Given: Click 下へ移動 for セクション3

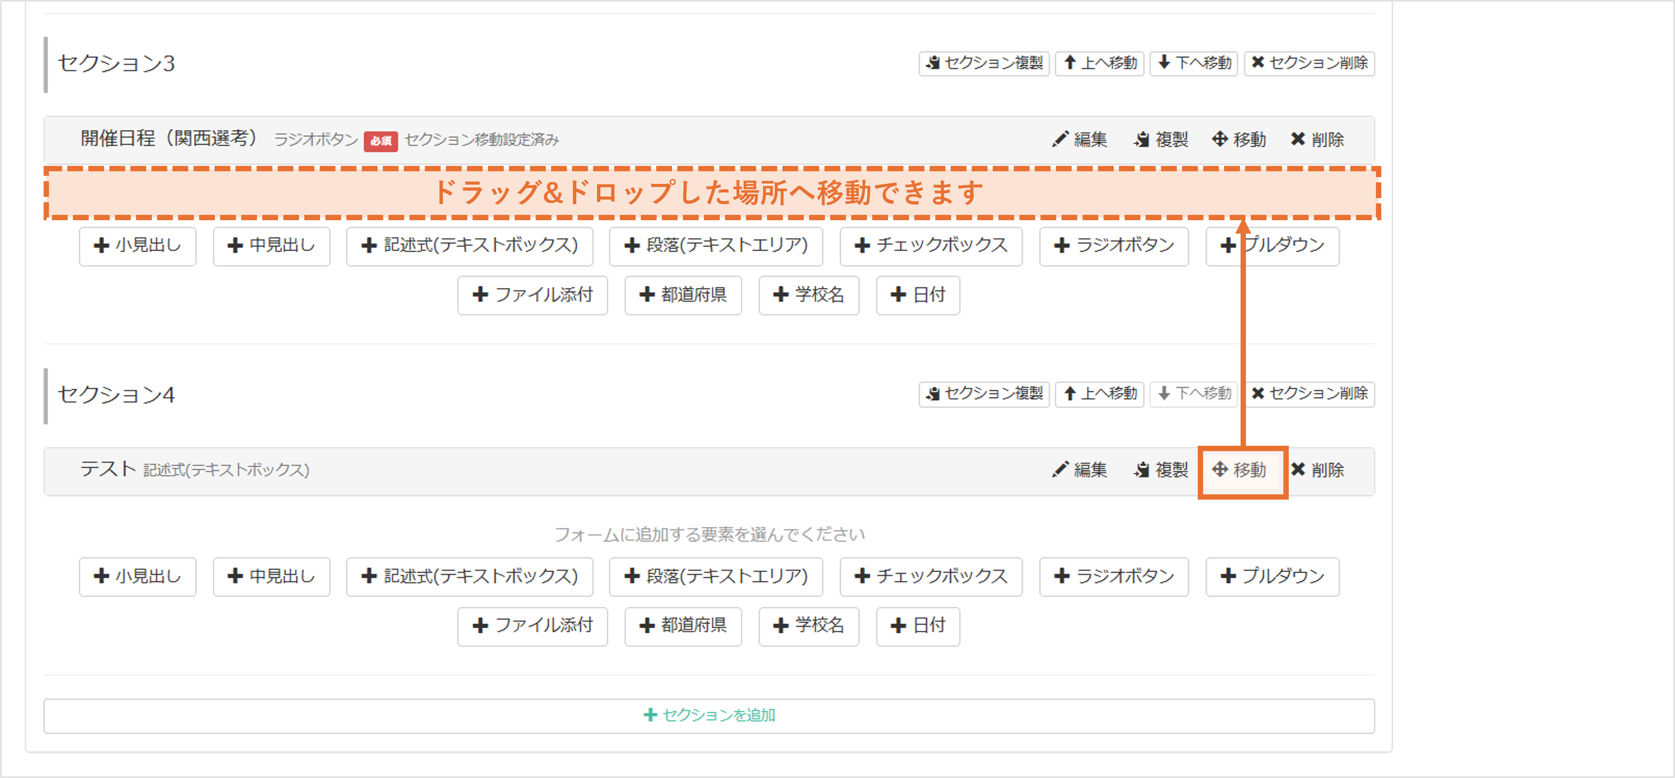Looking at the screenshot, I should tap(1193, 63).
